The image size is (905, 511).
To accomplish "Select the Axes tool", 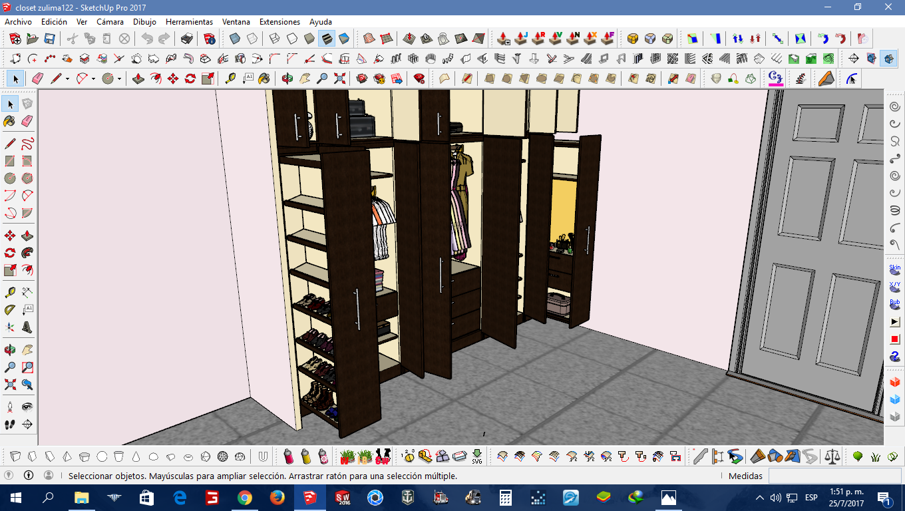I will click(x=10, y=327).
